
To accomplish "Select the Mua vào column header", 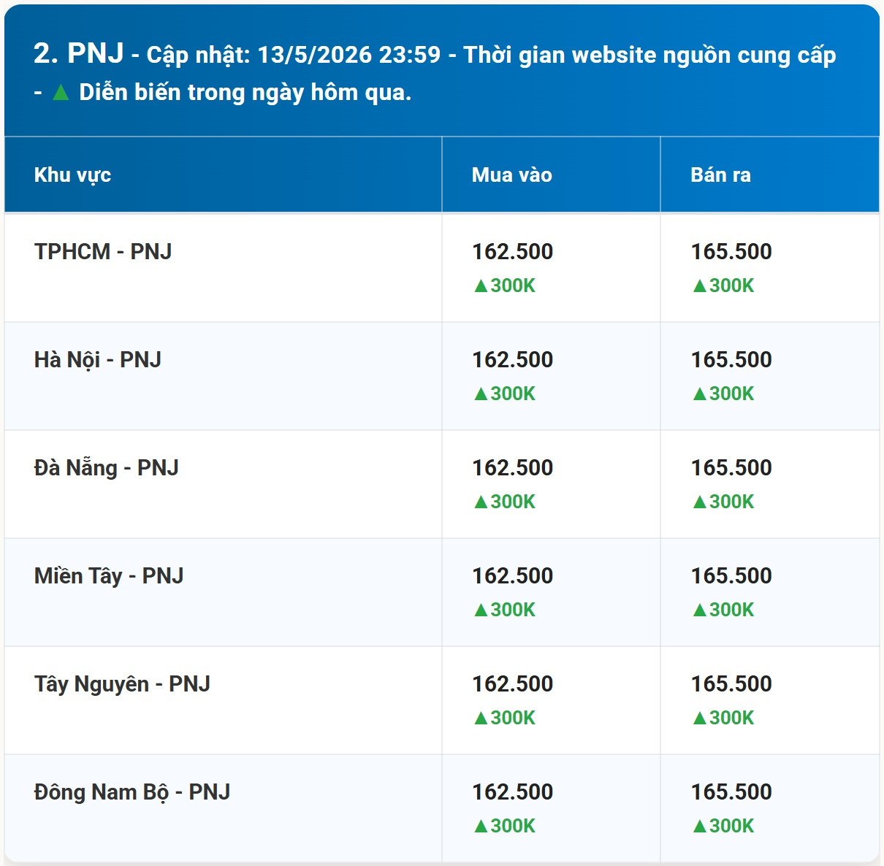I will pyautogui.click(x=551, y=175).
